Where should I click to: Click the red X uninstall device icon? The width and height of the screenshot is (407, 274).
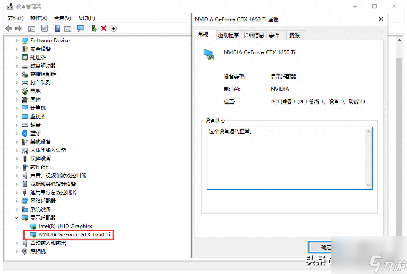click(104, 28)
